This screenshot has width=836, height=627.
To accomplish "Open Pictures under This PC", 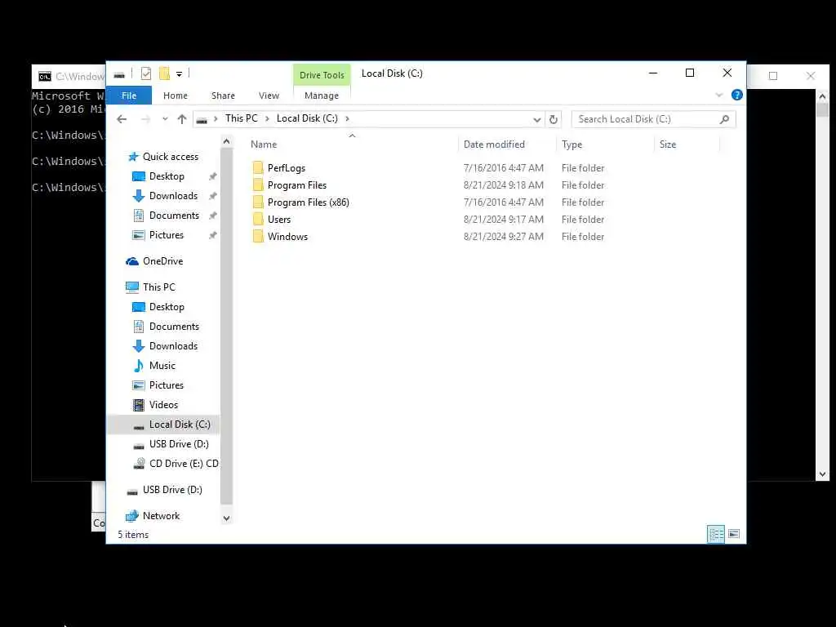I will [x=167, y=385].
